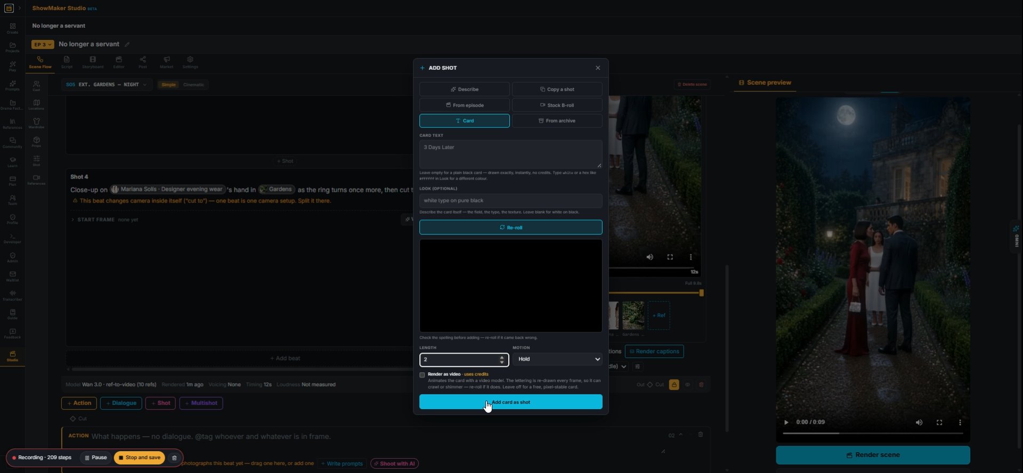This screenshot has width=1023, height=473.
Task: Close the Add Shot dialog
Action: (598, 68)
